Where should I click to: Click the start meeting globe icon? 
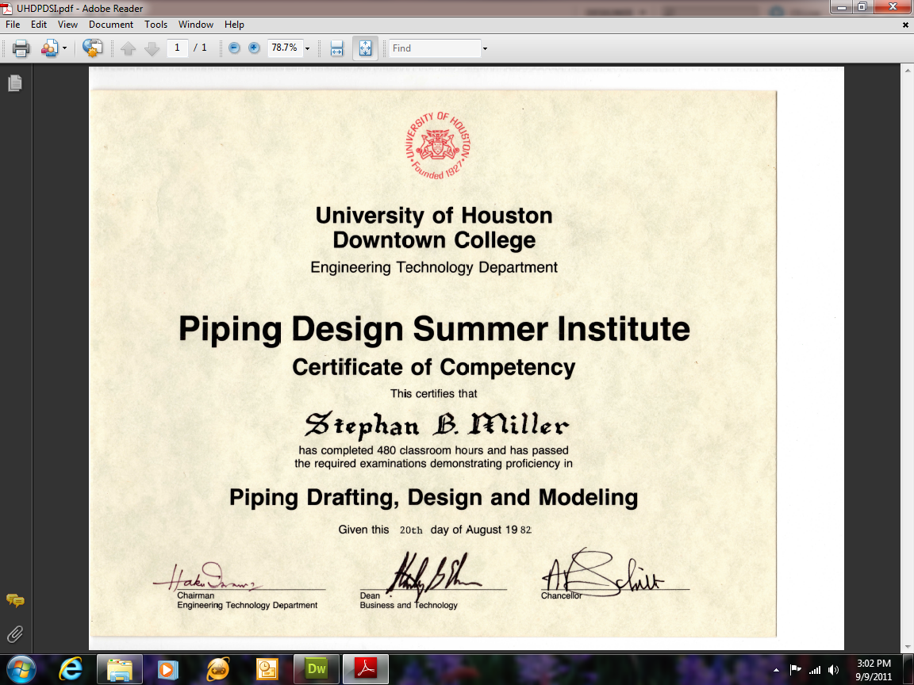coord(92,48)
